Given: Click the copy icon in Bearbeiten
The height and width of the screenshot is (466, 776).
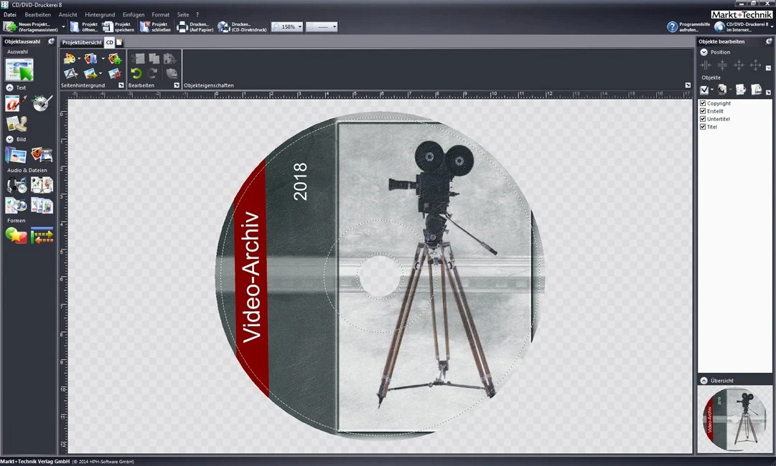Looking at the screenshot, I should [x=154, y=59].
